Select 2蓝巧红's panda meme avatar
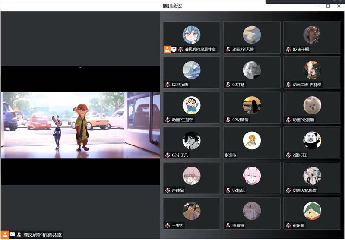The height and width of the screenshot is (240, 345). pyautogui.click(x=312, y=140)
